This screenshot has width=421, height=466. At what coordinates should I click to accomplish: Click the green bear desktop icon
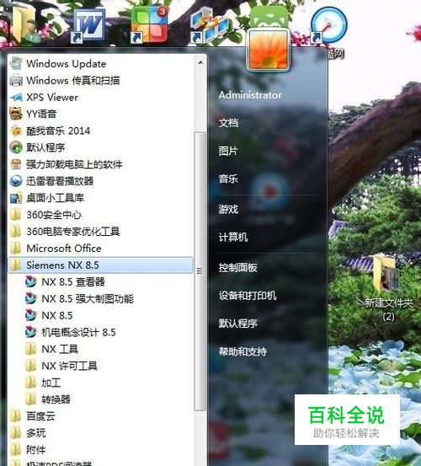pos(269,17)
